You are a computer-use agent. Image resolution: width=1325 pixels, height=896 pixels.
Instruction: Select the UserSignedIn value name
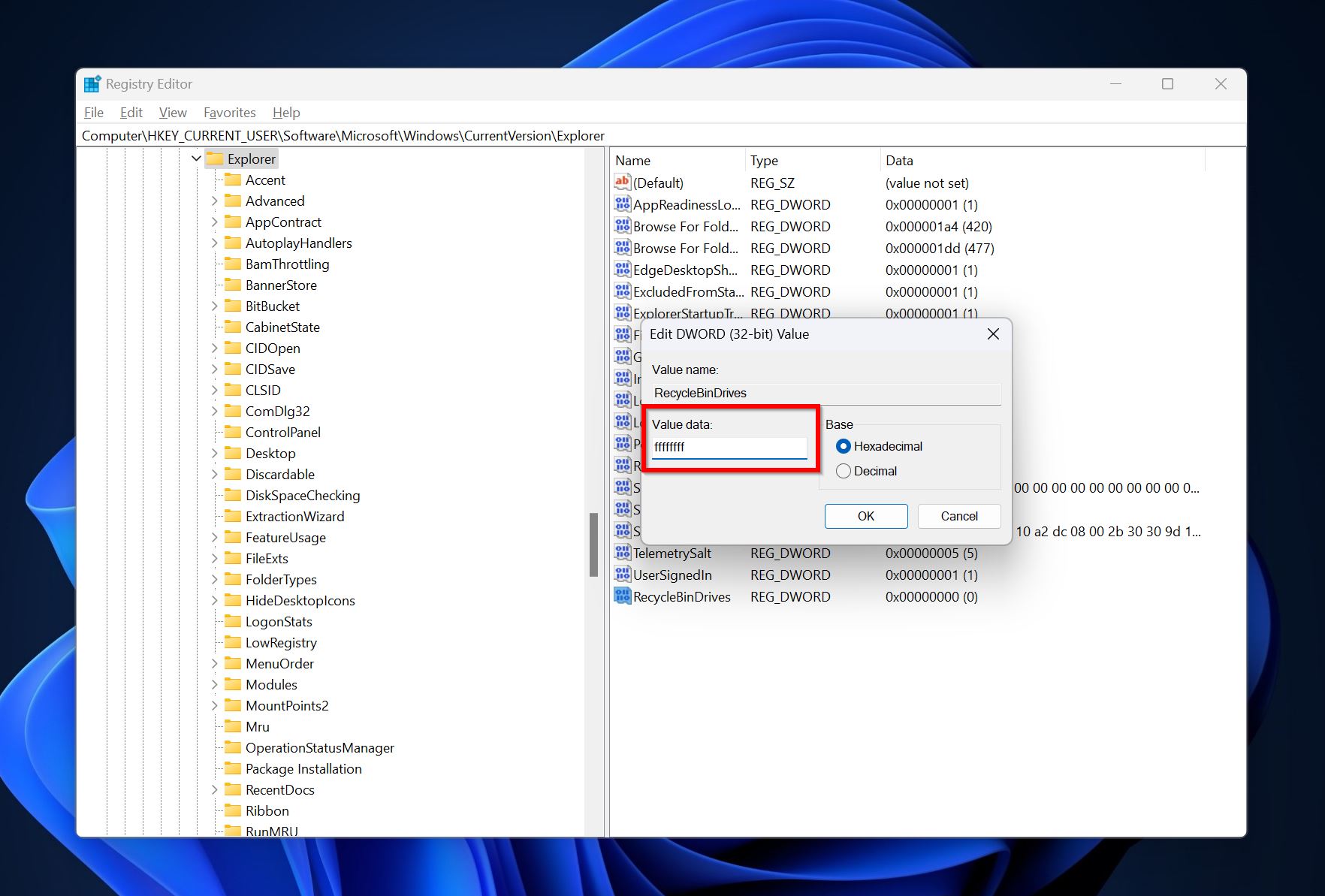(672, 575)
